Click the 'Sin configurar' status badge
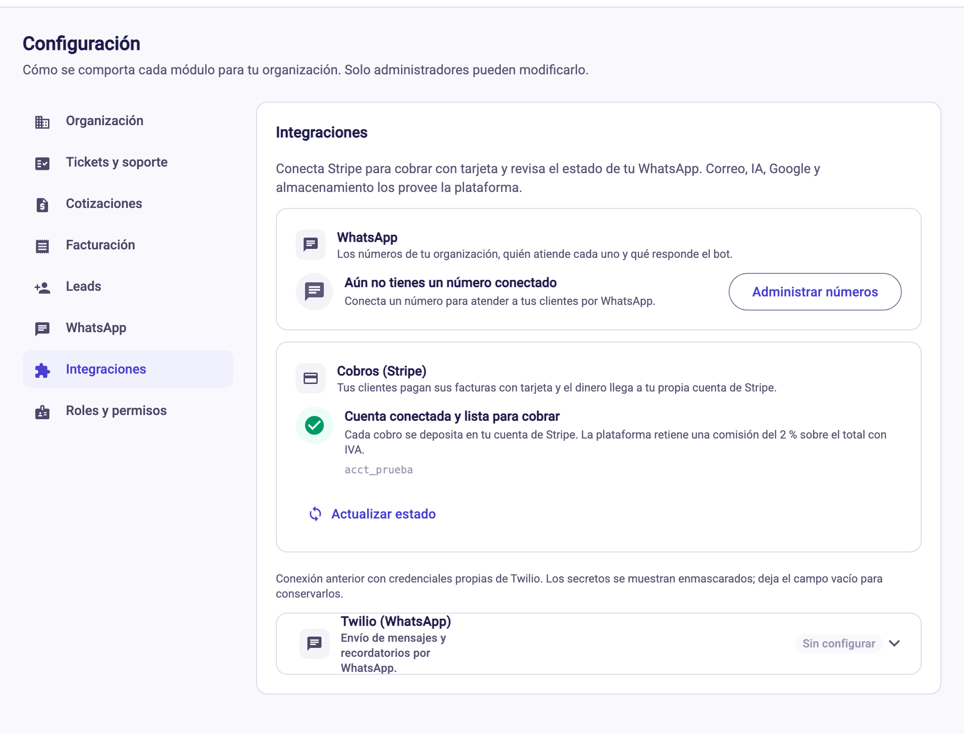 tap(839, 643)
